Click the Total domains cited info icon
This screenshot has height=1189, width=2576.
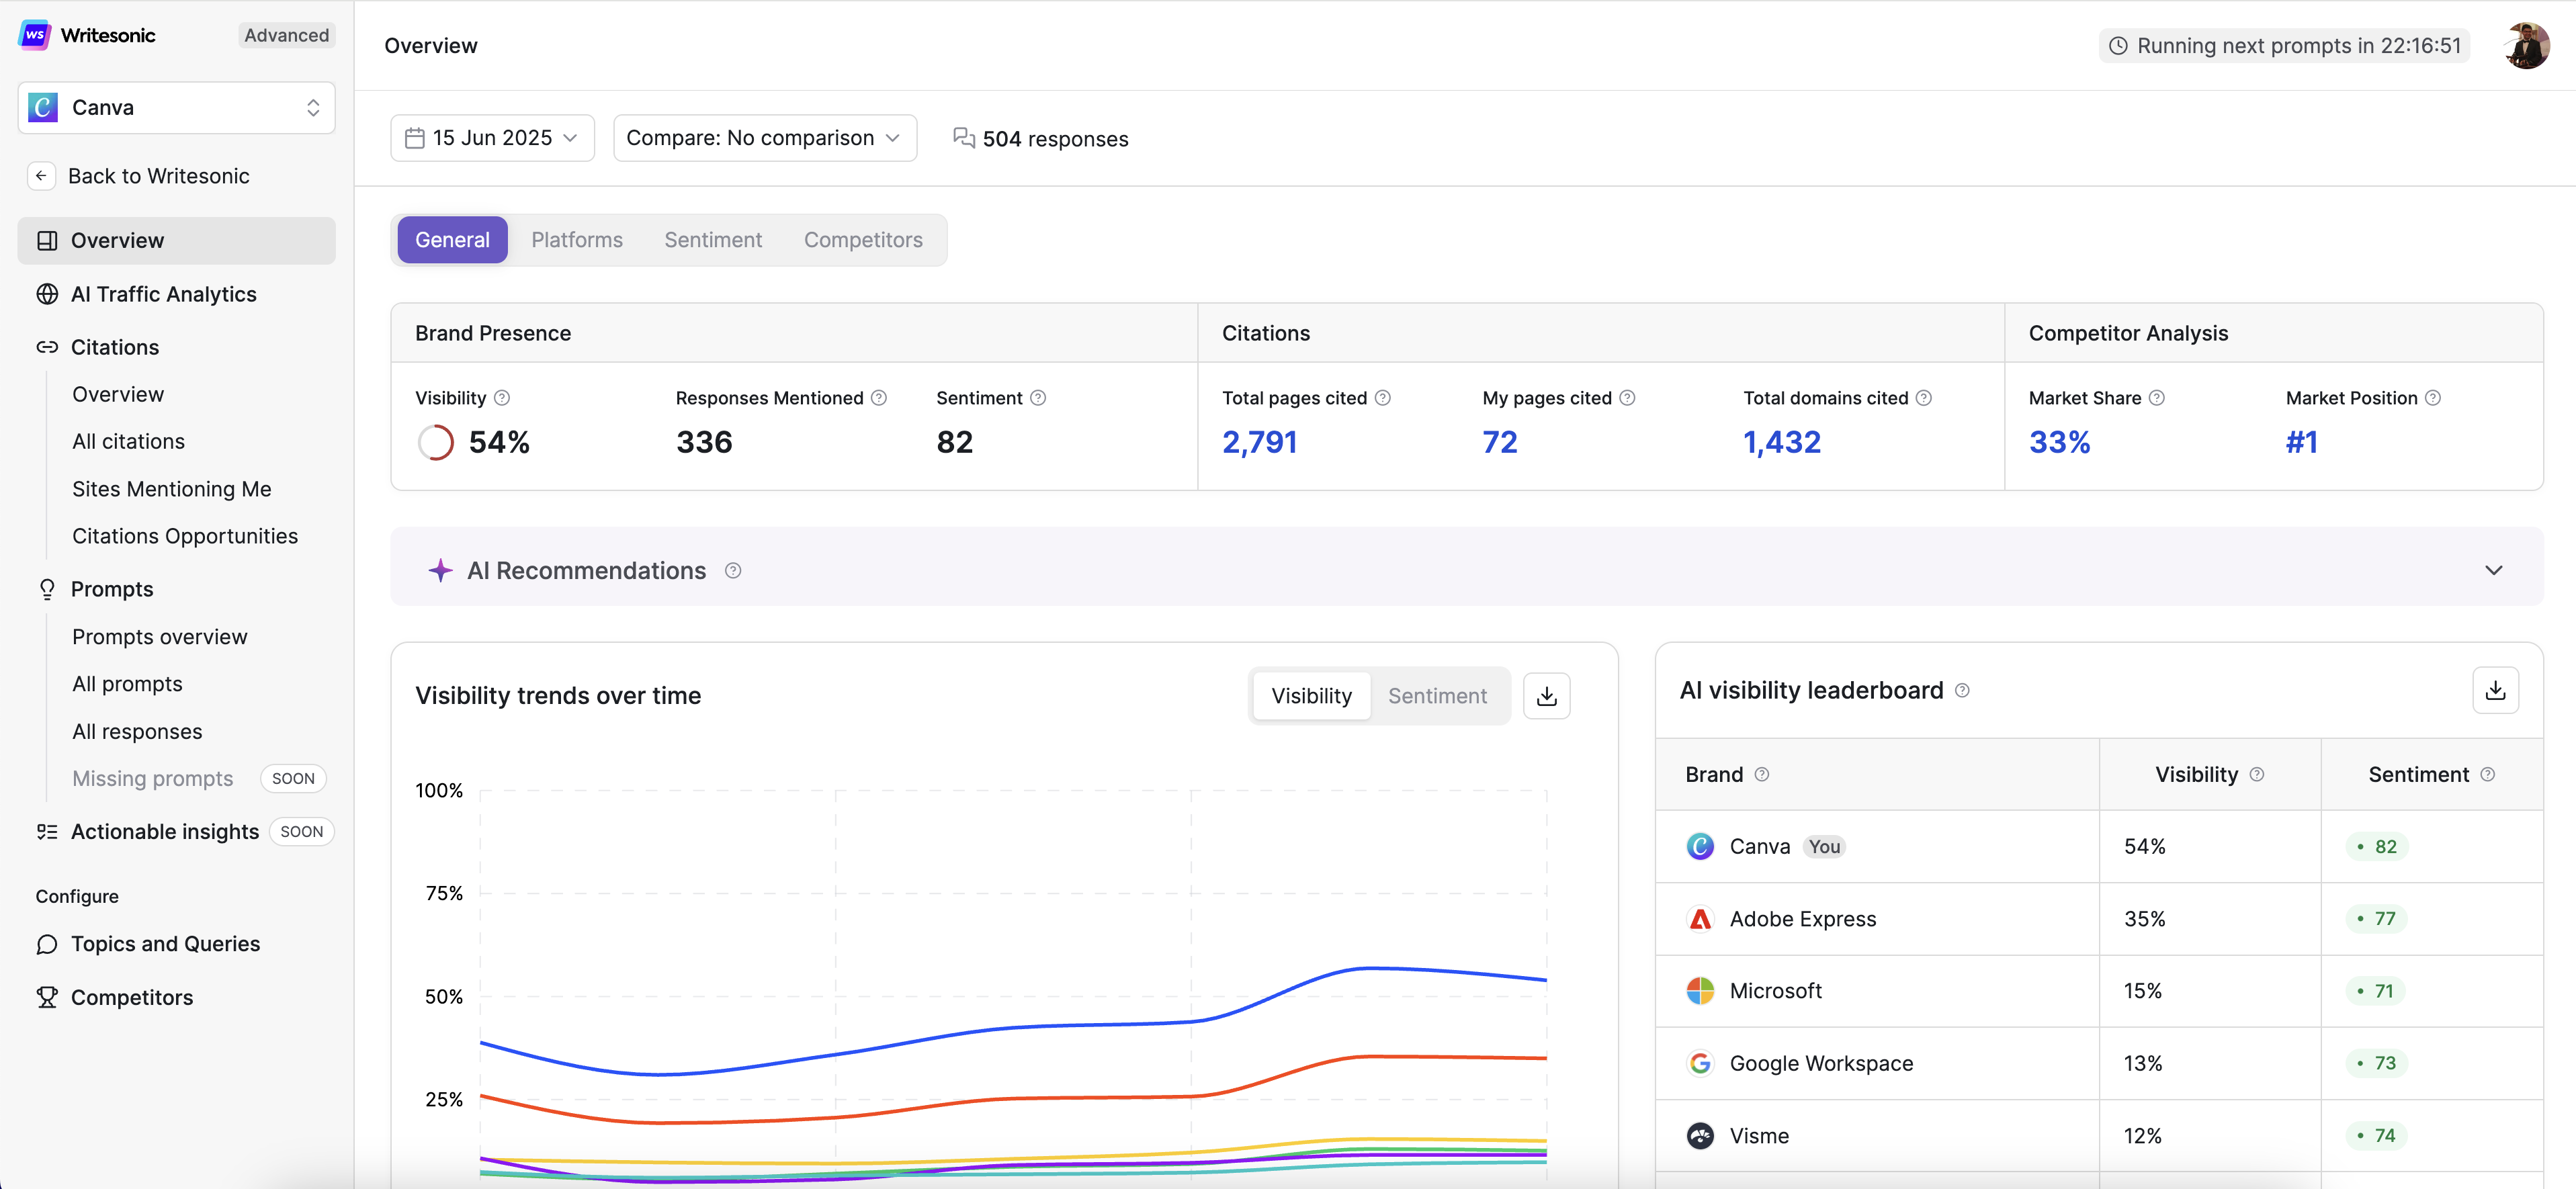pos(1924,398)
